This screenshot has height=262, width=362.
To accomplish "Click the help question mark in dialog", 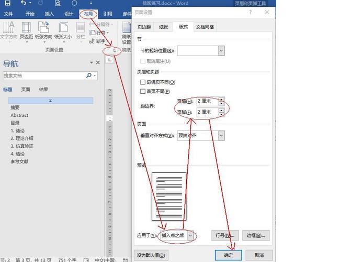I will click(251, 12).
